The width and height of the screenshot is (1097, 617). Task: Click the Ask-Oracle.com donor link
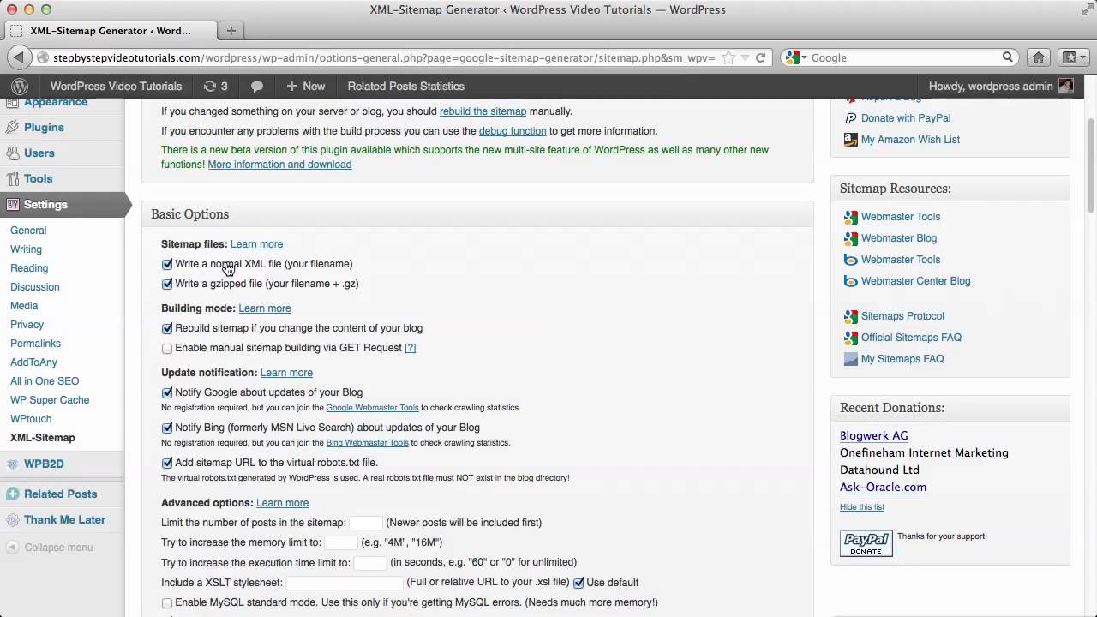pos(883,487)
